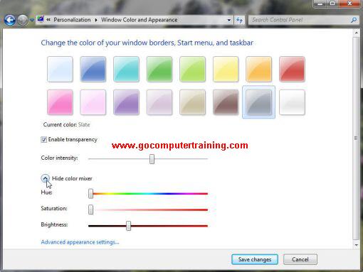The height and width of the screenshot is (272, 363).
Task: Open Advanced appearance settings link
Action: tap(80, 242)
